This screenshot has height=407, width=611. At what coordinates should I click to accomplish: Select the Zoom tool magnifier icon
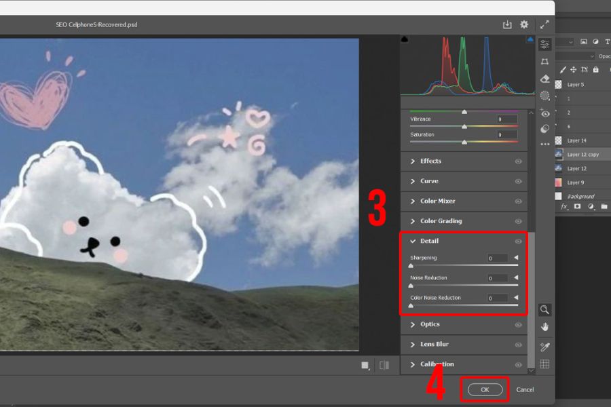tap(544, 309)
